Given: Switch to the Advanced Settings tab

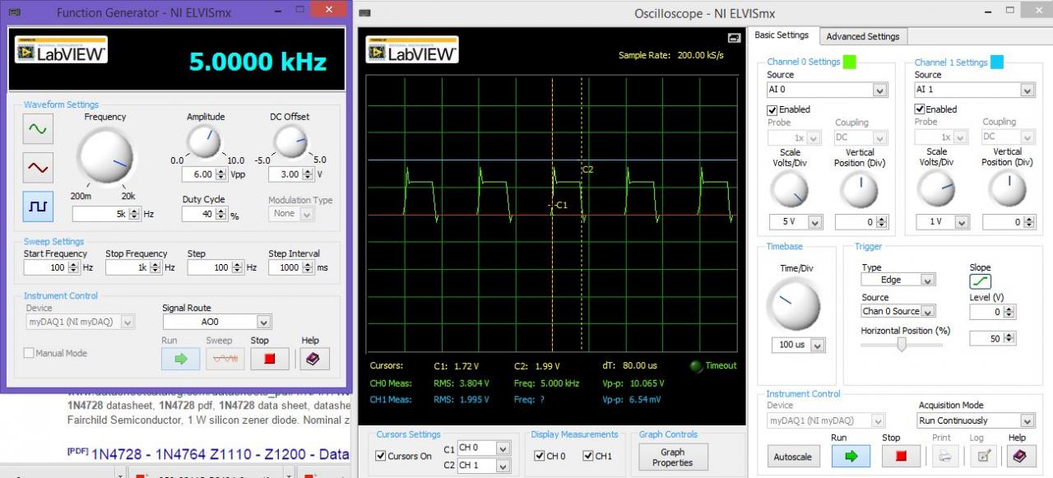Looking at the screenshot, I should tap(862, 36).
